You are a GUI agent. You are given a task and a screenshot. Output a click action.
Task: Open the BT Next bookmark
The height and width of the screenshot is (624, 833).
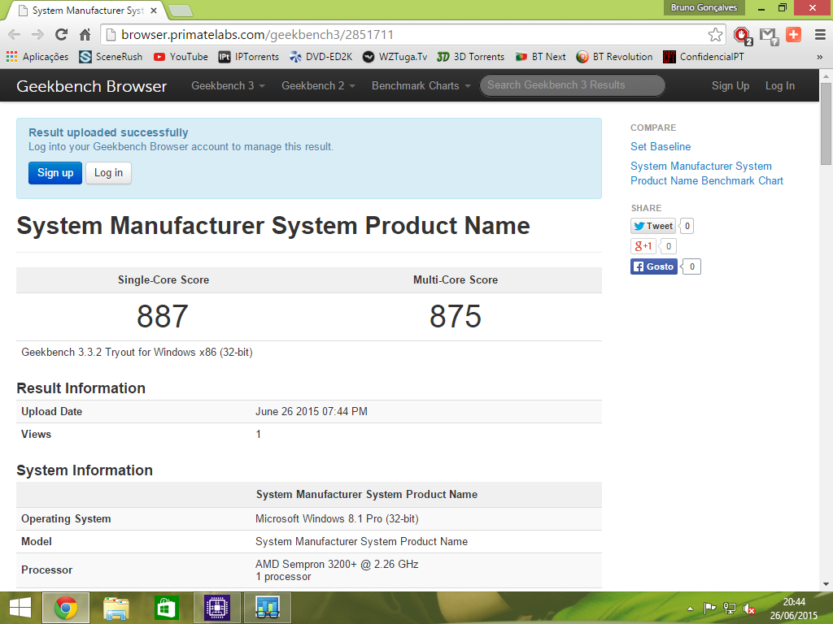pyautogui.click(x=540, y=57)
